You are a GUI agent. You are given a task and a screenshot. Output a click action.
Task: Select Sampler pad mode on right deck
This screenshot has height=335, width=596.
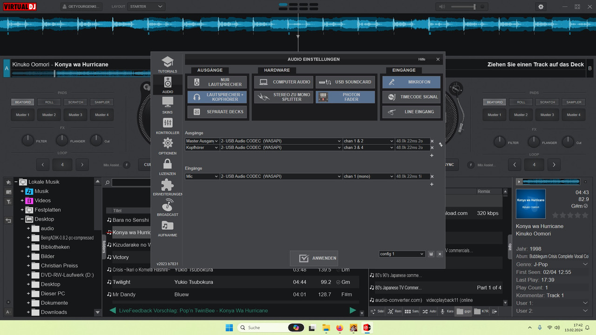[574, 102]
